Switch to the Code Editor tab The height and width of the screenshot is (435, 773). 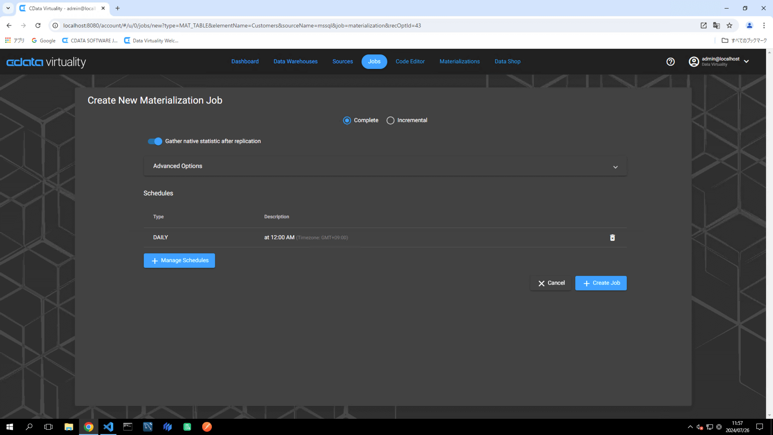(x=410, y=62)
